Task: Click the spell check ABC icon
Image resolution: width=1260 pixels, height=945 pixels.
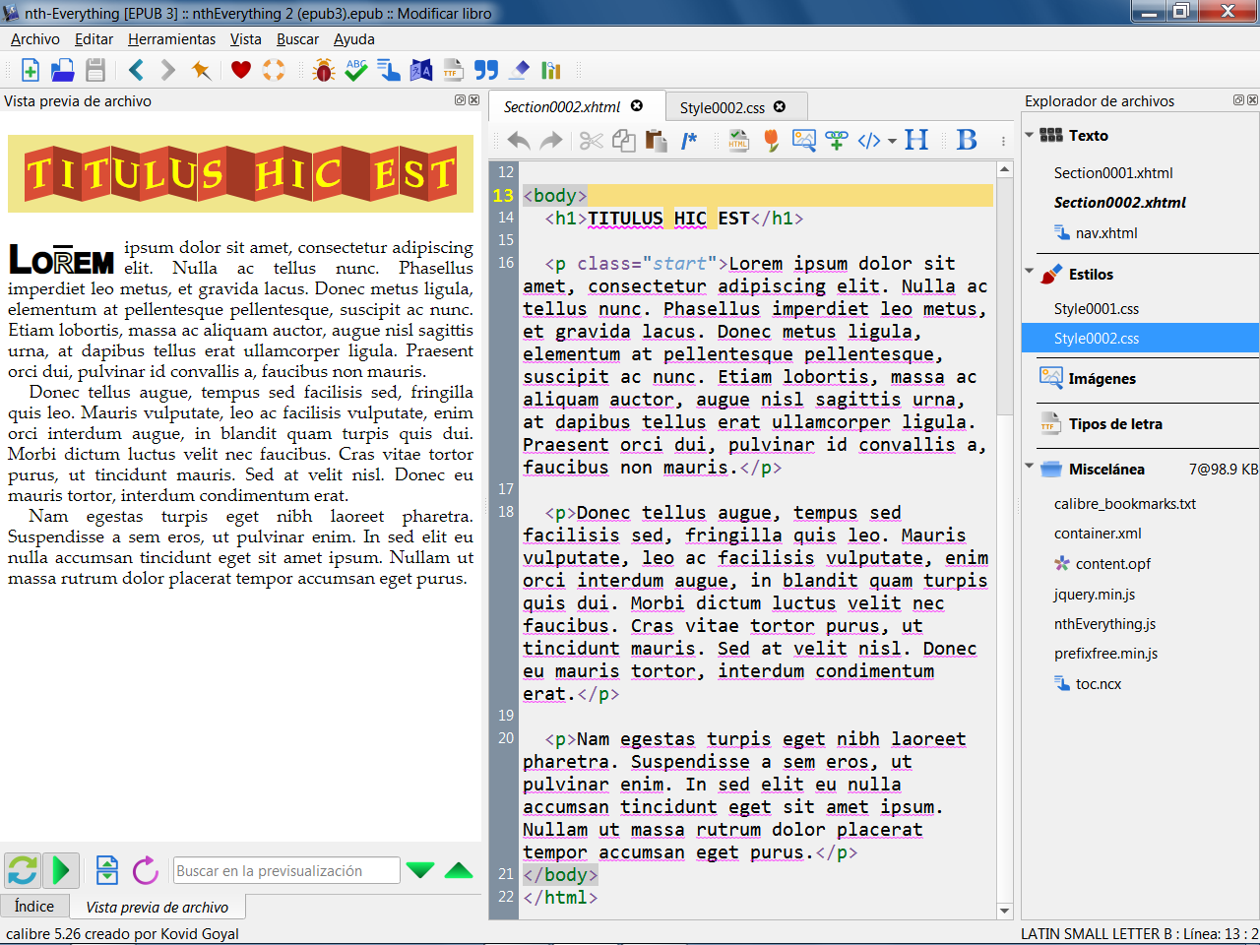Action: tap(356, 70)
